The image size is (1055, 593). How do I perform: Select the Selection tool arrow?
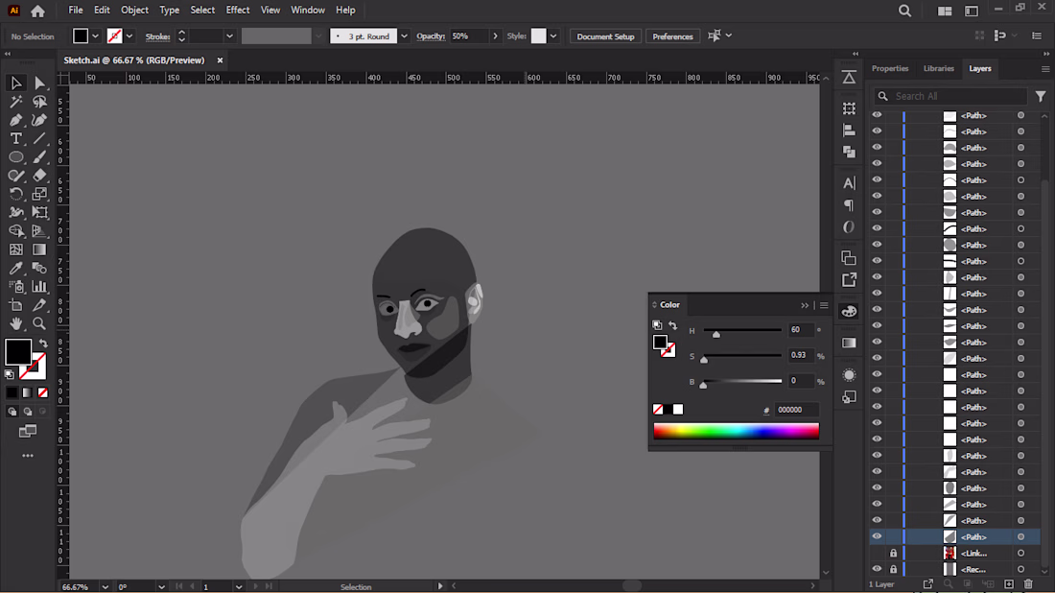(15, 83)
